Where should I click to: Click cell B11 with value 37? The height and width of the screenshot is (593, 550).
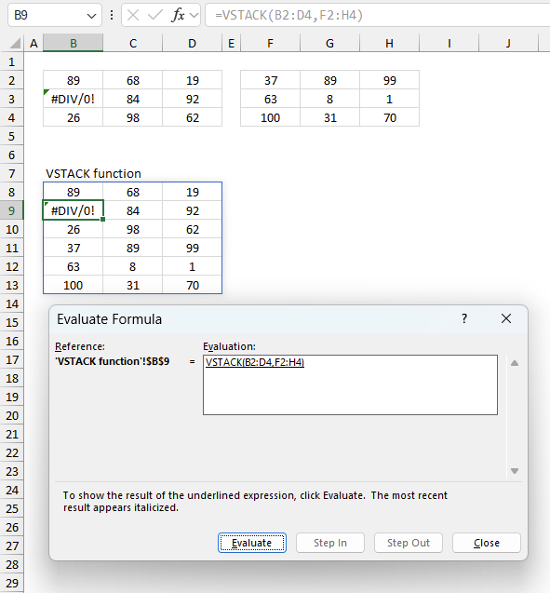point(73,248)
